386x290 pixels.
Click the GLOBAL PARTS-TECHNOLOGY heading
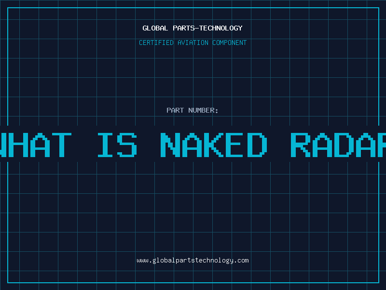point(193,28)
